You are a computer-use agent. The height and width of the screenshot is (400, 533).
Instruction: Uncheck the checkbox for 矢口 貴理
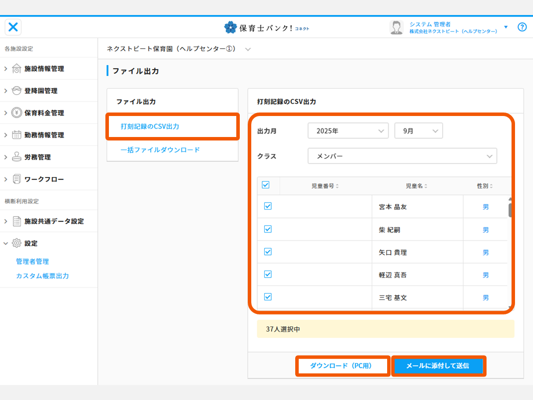[x=268, y=251]
